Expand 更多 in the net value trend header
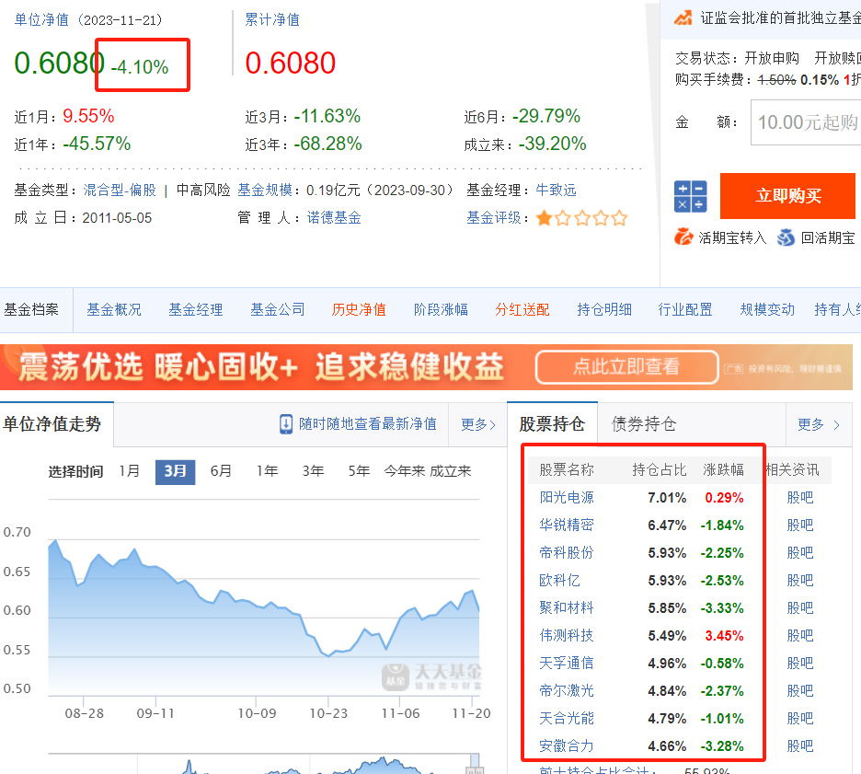This screenshot has height=774, width=861. click(477, 424)
